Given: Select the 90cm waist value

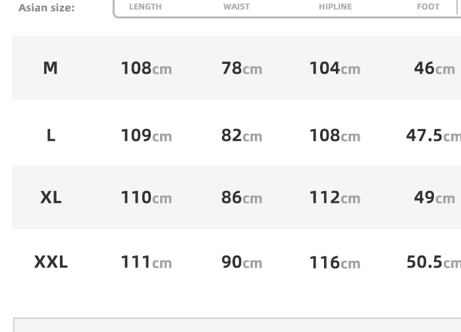Looking at the screenshot, I should 241,262.
